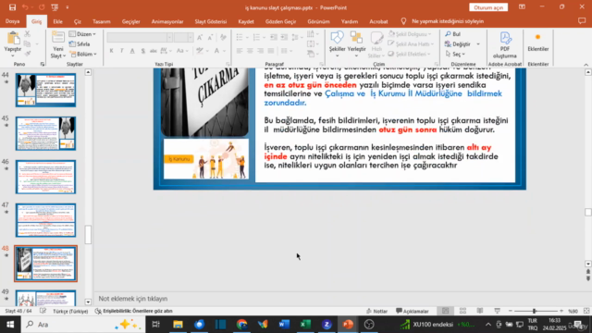
Task: Click the Sıfırla reset button
Action: 80,44
